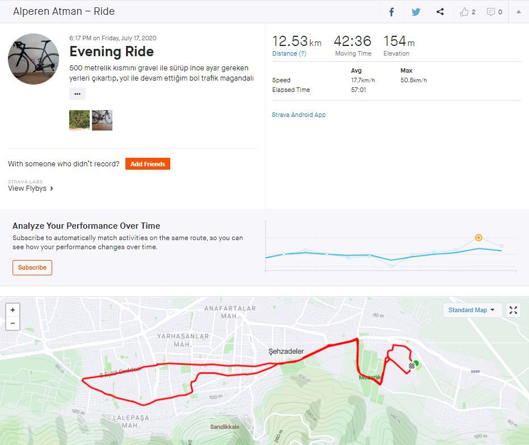
Task: Share the ride on Facebook
Action: click(391, 12)
